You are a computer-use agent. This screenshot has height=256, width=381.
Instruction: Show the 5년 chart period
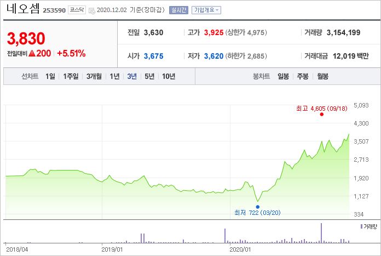point(149,76)
